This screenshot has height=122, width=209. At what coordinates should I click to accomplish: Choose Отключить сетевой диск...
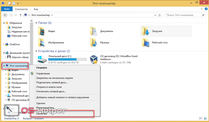[65, 91]
